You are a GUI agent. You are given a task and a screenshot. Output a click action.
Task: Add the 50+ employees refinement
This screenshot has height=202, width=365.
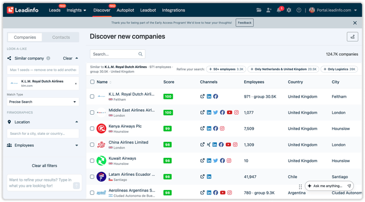coord(226,69)
